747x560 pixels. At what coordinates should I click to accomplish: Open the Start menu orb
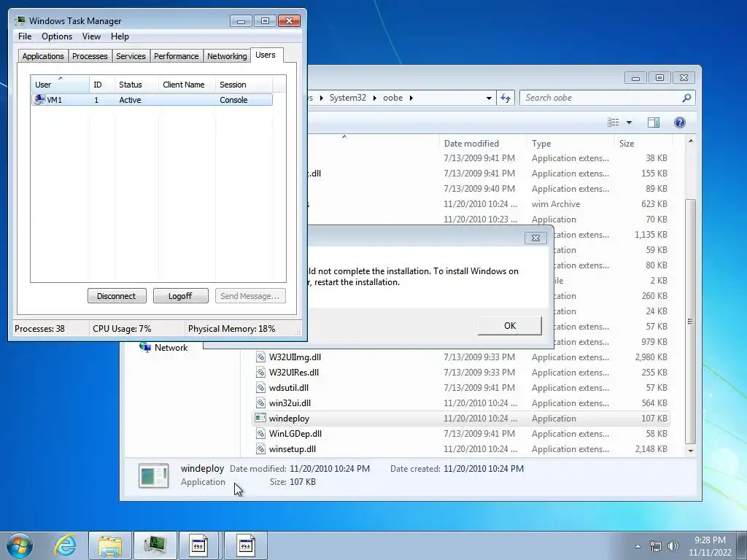click(x=20, y=545)
